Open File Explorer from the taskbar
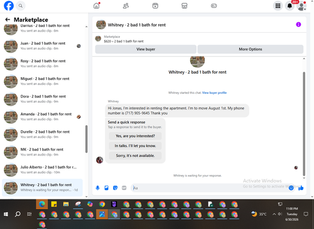This screenshot has width=314, height=229. (x=66, y=204)
